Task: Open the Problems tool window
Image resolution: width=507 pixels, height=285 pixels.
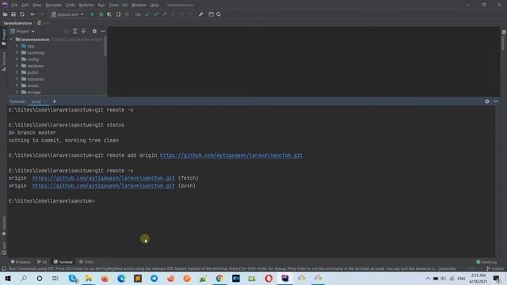Action: coord(21,262)
